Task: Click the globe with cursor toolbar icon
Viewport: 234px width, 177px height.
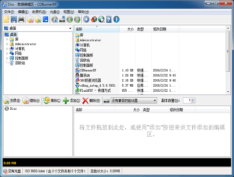Action: pyautogui.click(x=101, y=19)
